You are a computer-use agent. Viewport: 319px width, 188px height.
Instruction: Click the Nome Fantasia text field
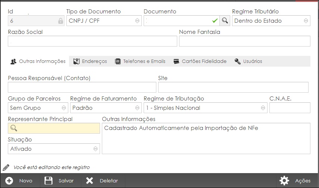click(245, 41)
